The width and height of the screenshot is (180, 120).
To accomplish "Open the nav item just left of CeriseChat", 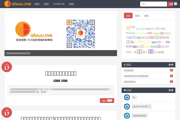I will (46, 4).
